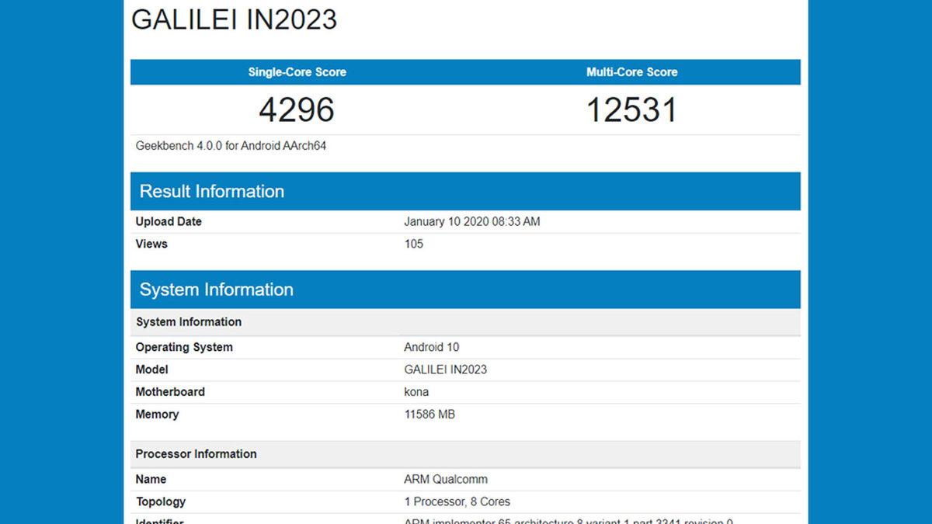The height and width of the screenshot is (524, 932).
Task: Expand the Processor Information section
Action: coord(196,453)
